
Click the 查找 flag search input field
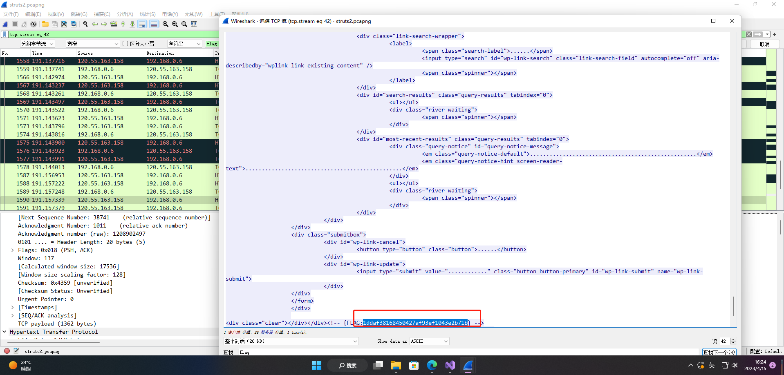point(468,352)
